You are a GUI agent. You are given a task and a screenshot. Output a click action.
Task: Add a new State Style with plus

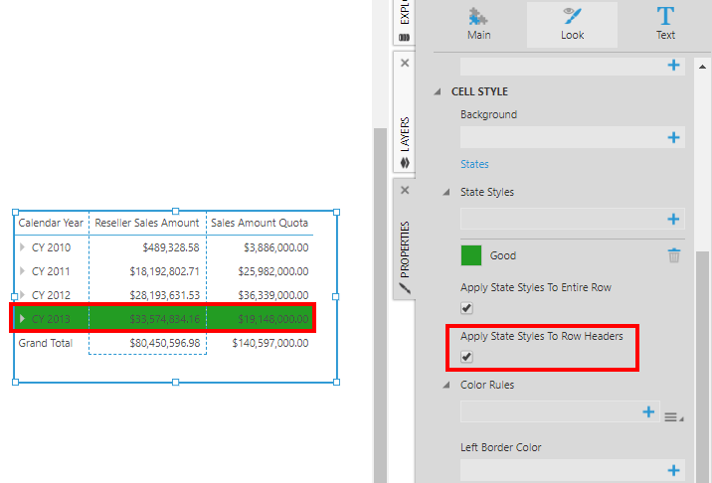click(673, 220)
